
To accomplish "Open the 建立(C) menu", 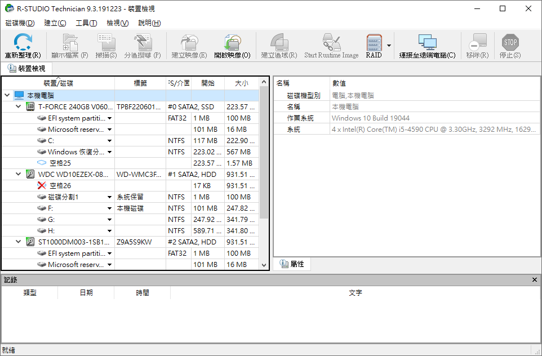I will click(55, 23).
